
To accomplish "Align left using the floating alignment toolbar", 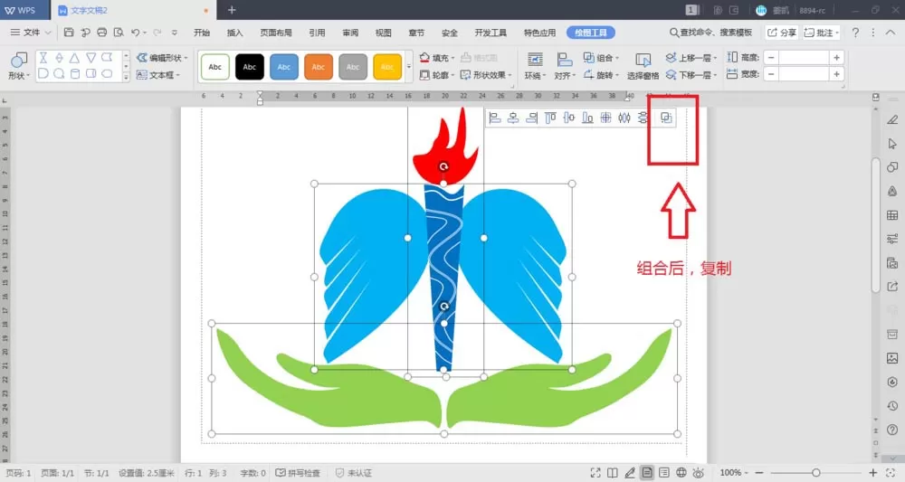I will (495, 118).
